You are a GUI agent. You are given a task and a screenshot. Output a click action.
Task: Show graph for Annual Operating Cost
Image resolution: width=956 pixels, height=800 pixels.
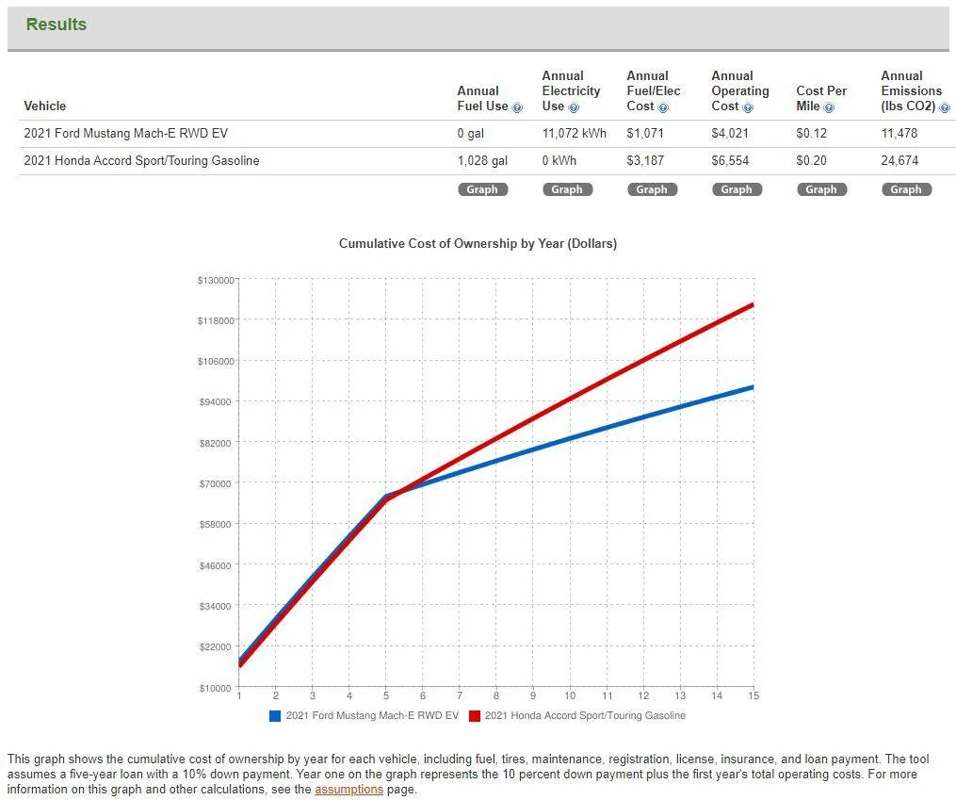[737, 189]
